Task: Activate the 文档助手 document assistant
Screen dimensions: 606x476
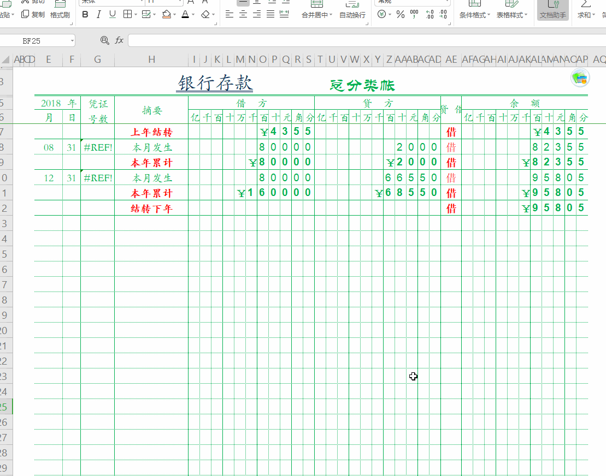Action: point(552,15)
